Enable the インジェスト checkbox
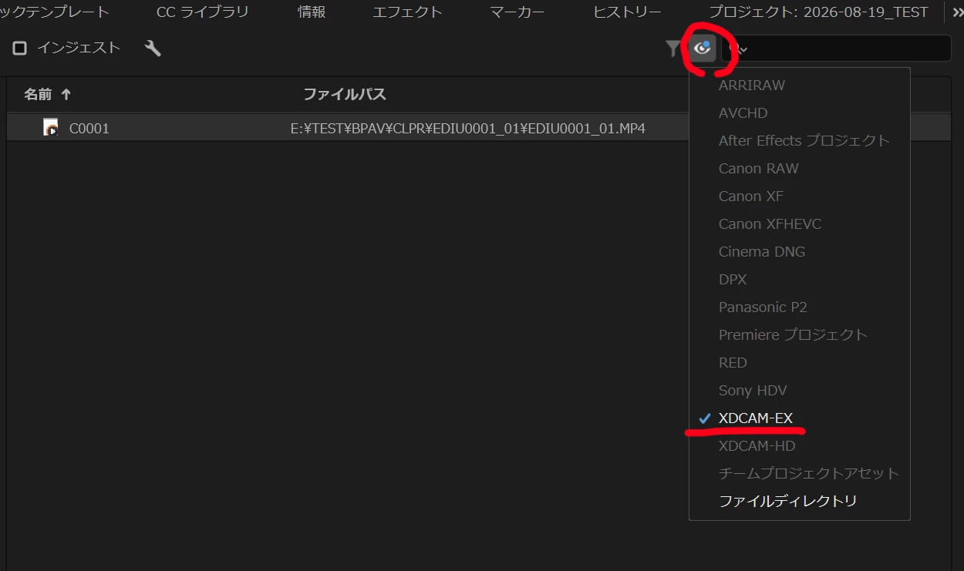 (x=20, y=48)
